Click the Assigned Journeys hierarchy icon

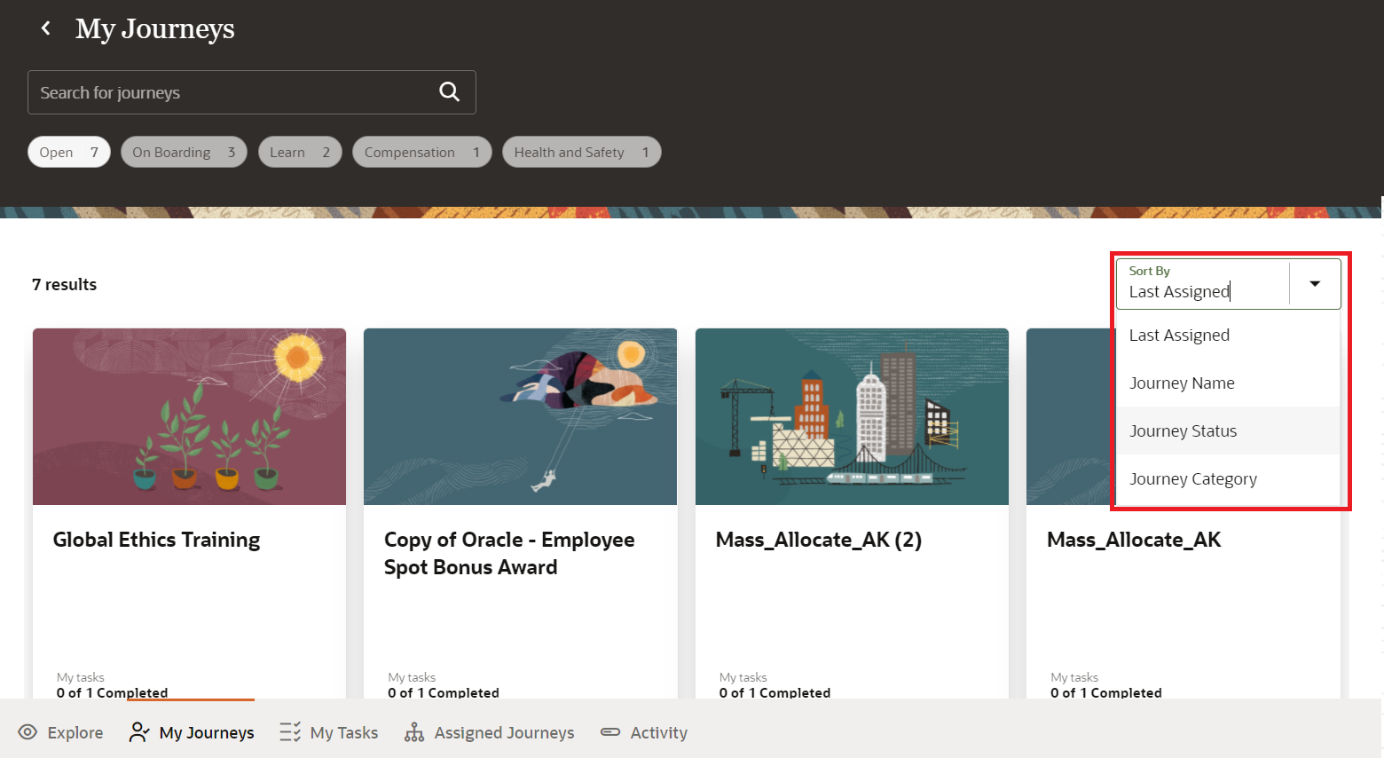coord(414,732)
